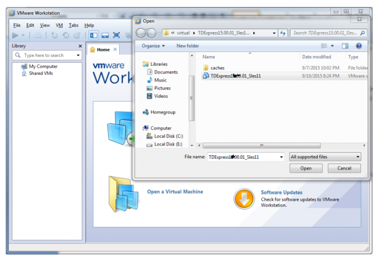Sort by the Name column header
The width and height of the screenshot is (380, 261).
click(249, 57)
